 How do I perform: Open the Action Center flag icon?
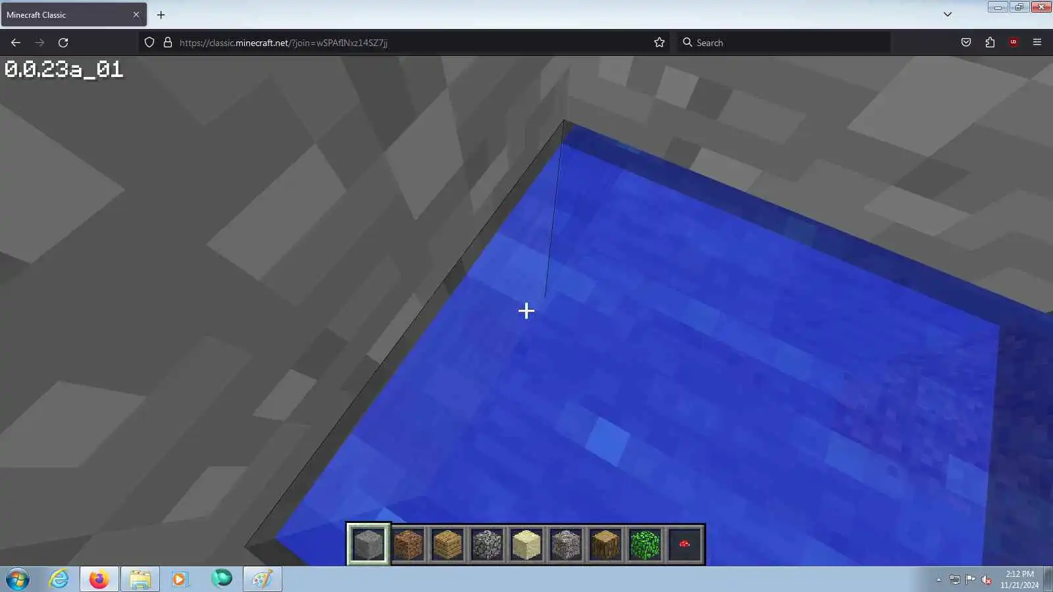971,580
